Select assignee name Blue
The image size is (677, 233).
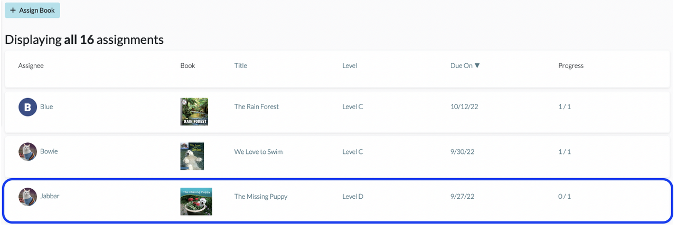[46, 106]
